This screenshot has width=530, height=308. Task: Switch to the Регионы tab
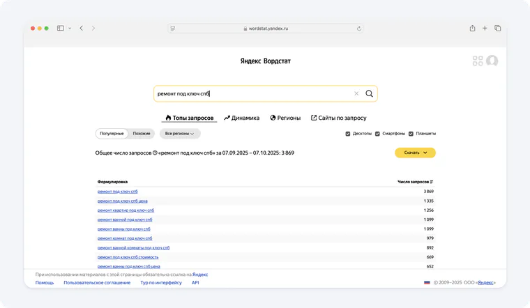coord(285,118)
